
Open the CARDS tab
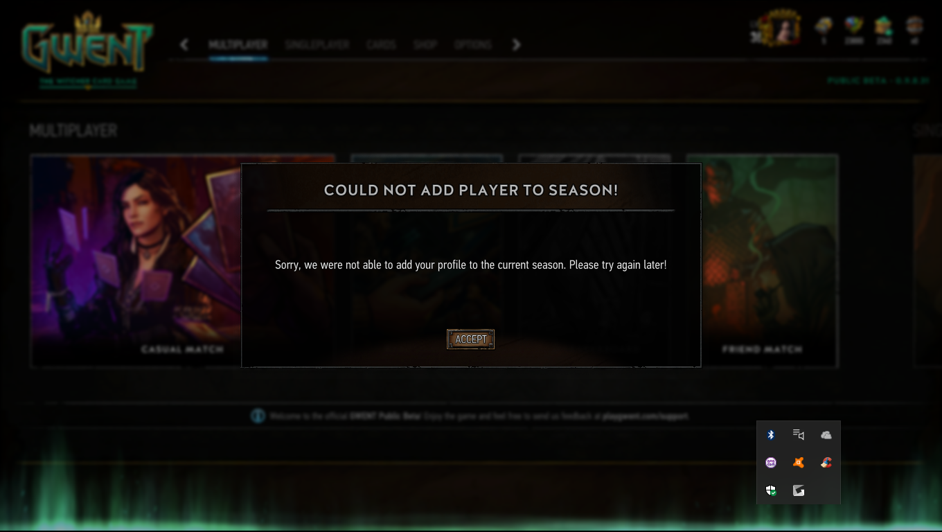tap(381, 45)
